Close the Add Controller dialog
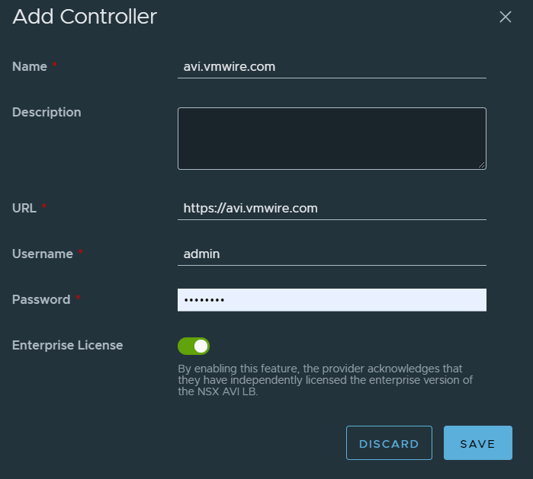This screenshot has width=533, height=479. point(505,17)
